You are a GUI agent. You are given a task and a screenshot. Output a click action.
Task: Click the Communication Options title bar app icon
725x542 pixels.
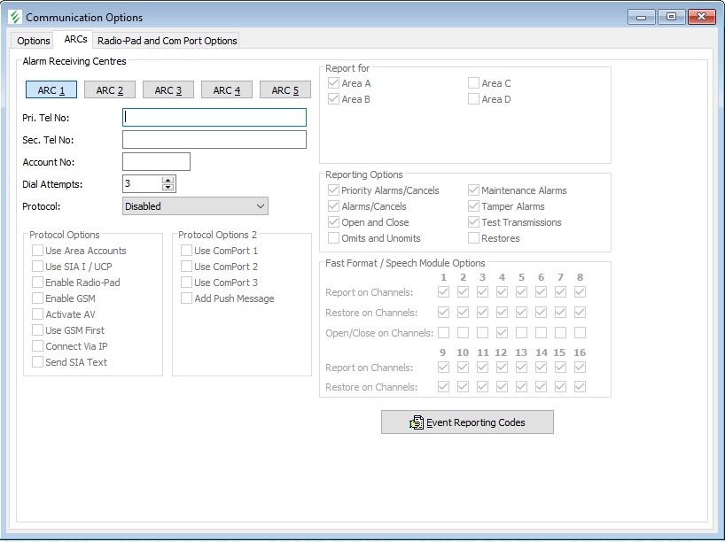(x=13, y=17)
